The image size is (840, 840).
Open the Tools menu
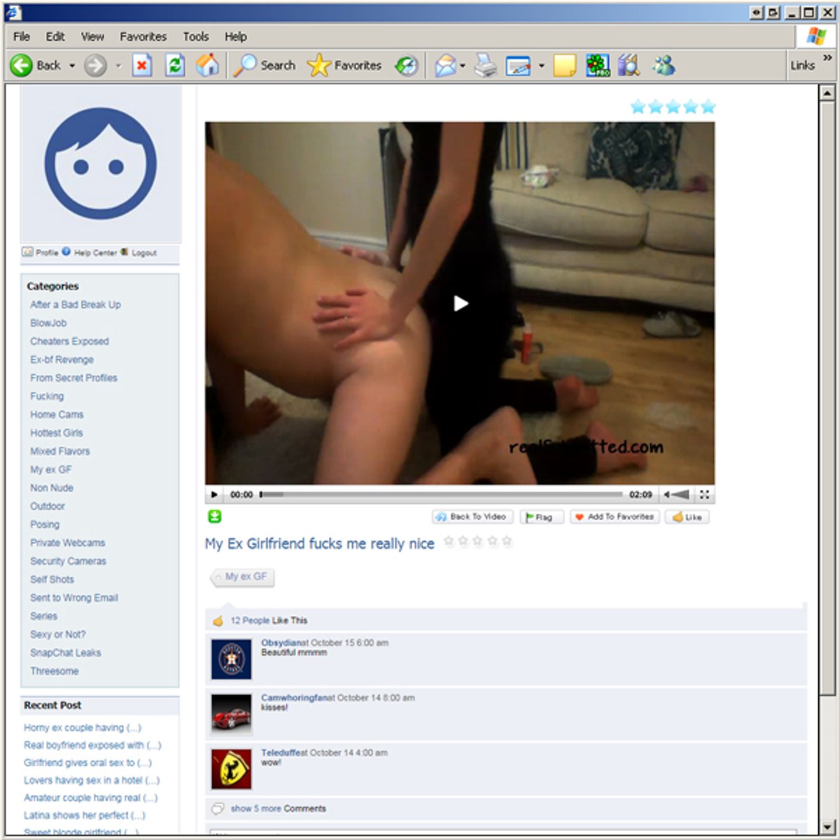[195, 37]
